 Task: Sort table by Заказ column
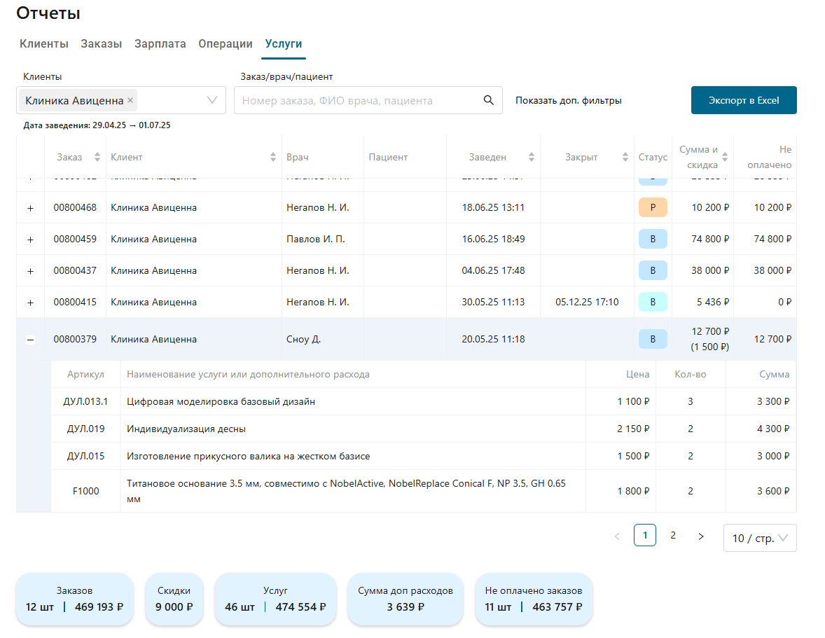(x=97, y=158)
